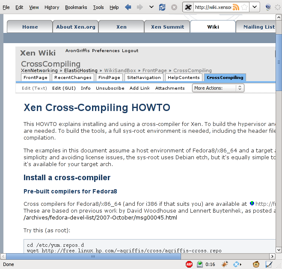Follow the XenNetworking trail link
The image size is (282, 269).
[39, 70]
